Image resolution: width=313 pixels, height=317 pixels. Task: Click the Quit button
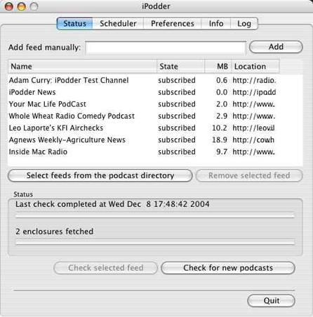[x=272, y=301]
